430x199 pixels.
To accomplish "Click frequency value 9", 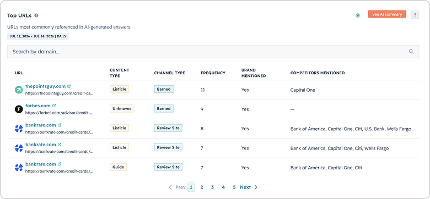I will tap(202, 109).
